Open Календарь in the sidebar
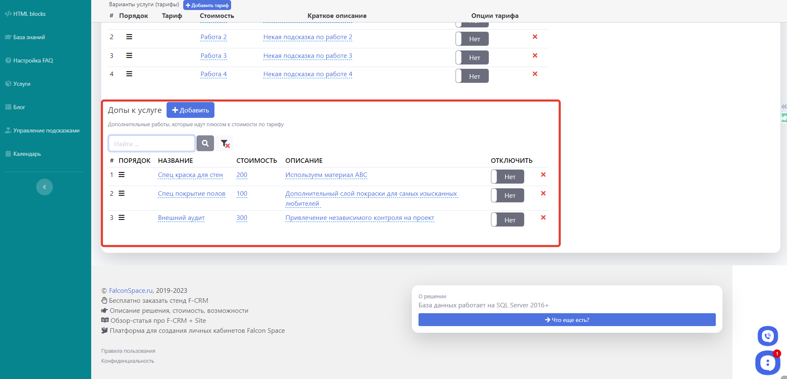Viewport: 787px width, 379px height. point(27,154)
